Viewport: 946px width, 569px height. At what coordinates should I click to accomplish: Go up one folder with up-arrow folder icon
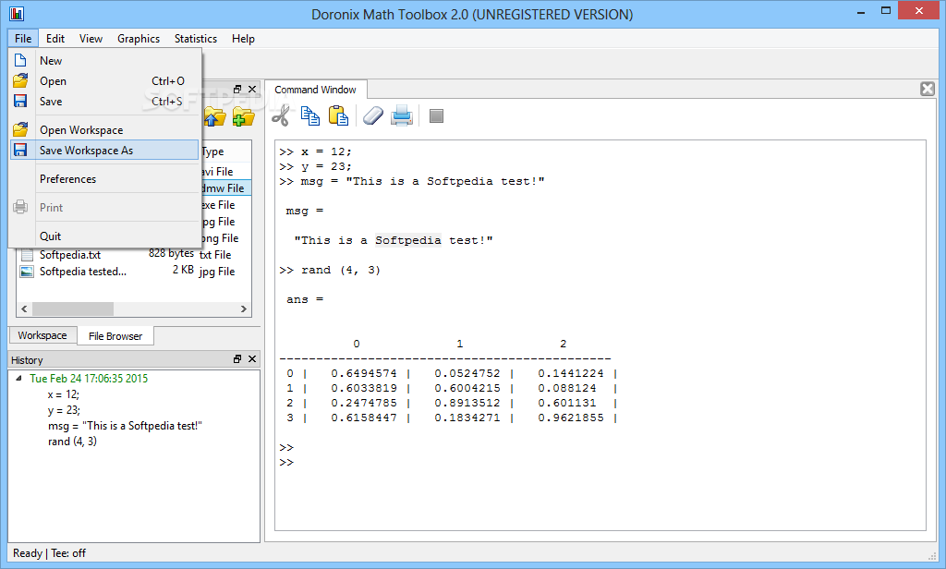pyautogui.click(x=214, y=115)
